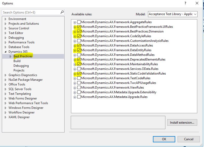This screenshot has width=204, height=147.
Task: Click the search magnifier icon
Action: click(x=62, y=12)
